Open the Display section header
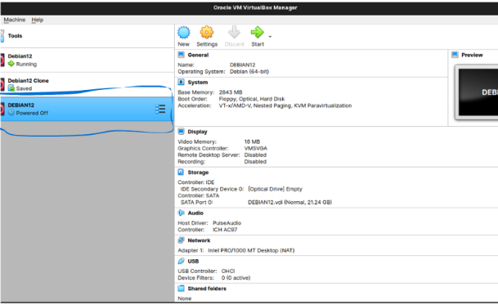Viewport: 498px width, 305px height. (x=197, y=132)
